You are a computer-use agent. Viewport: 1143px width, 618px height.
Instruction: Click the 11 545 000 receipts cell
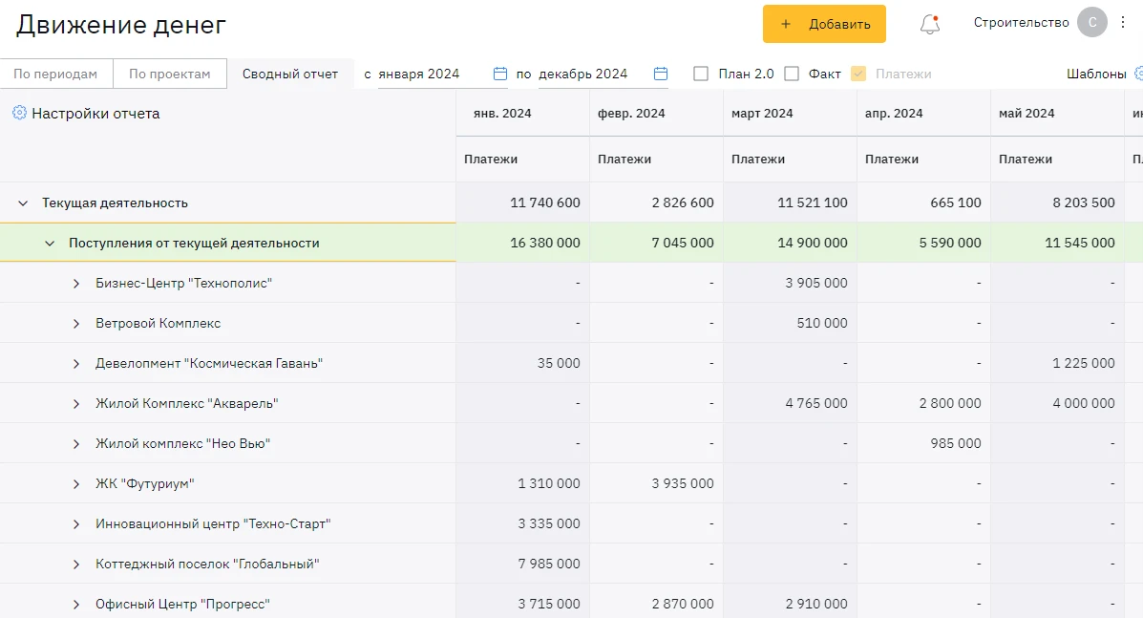1057,243
